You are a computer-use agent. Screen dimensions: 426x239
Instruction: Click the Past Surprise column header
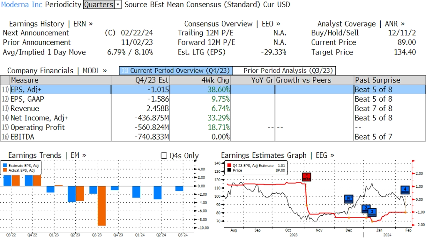390,80
